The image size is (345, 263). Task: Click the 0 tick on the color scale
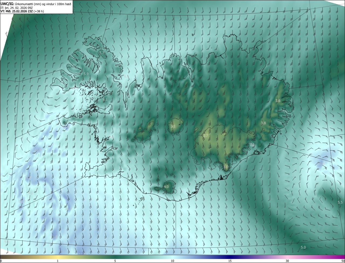(1, 261)
